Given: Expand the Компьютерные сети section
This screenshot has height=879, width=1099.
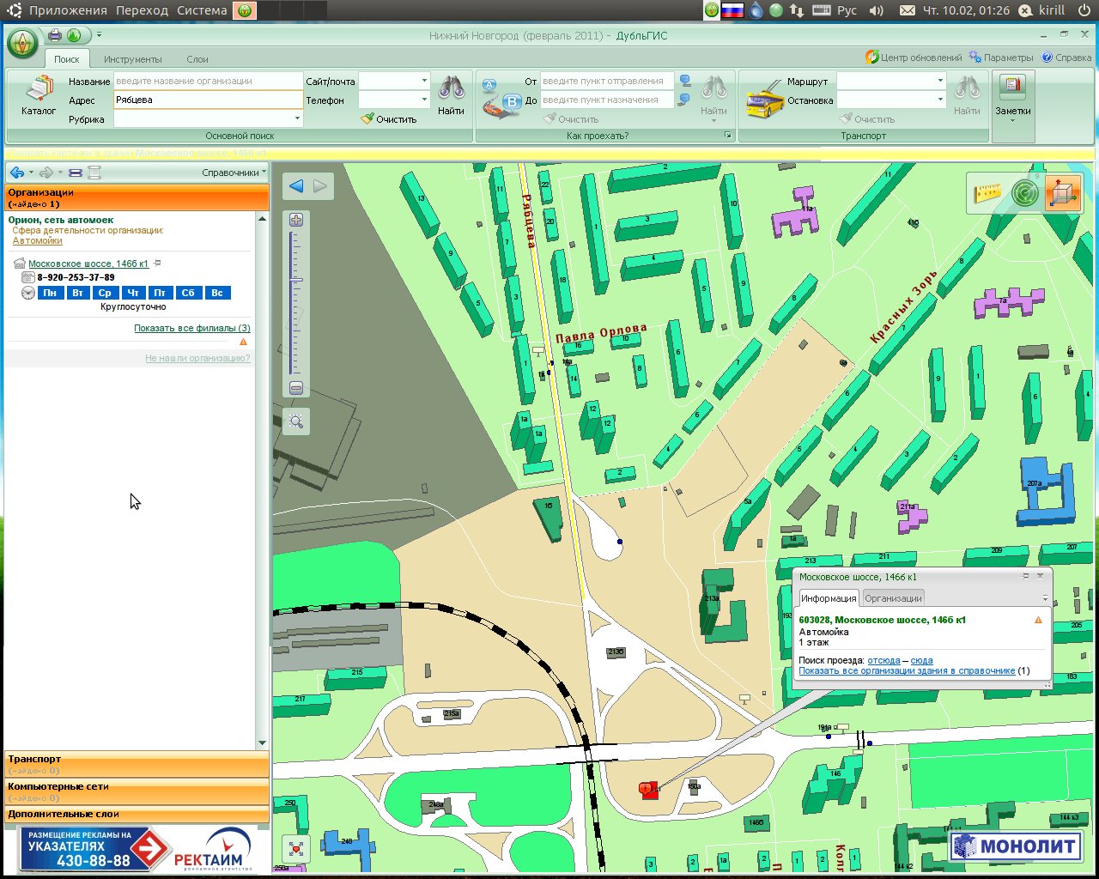Looking at the screenshot, I should pos(137,791).
